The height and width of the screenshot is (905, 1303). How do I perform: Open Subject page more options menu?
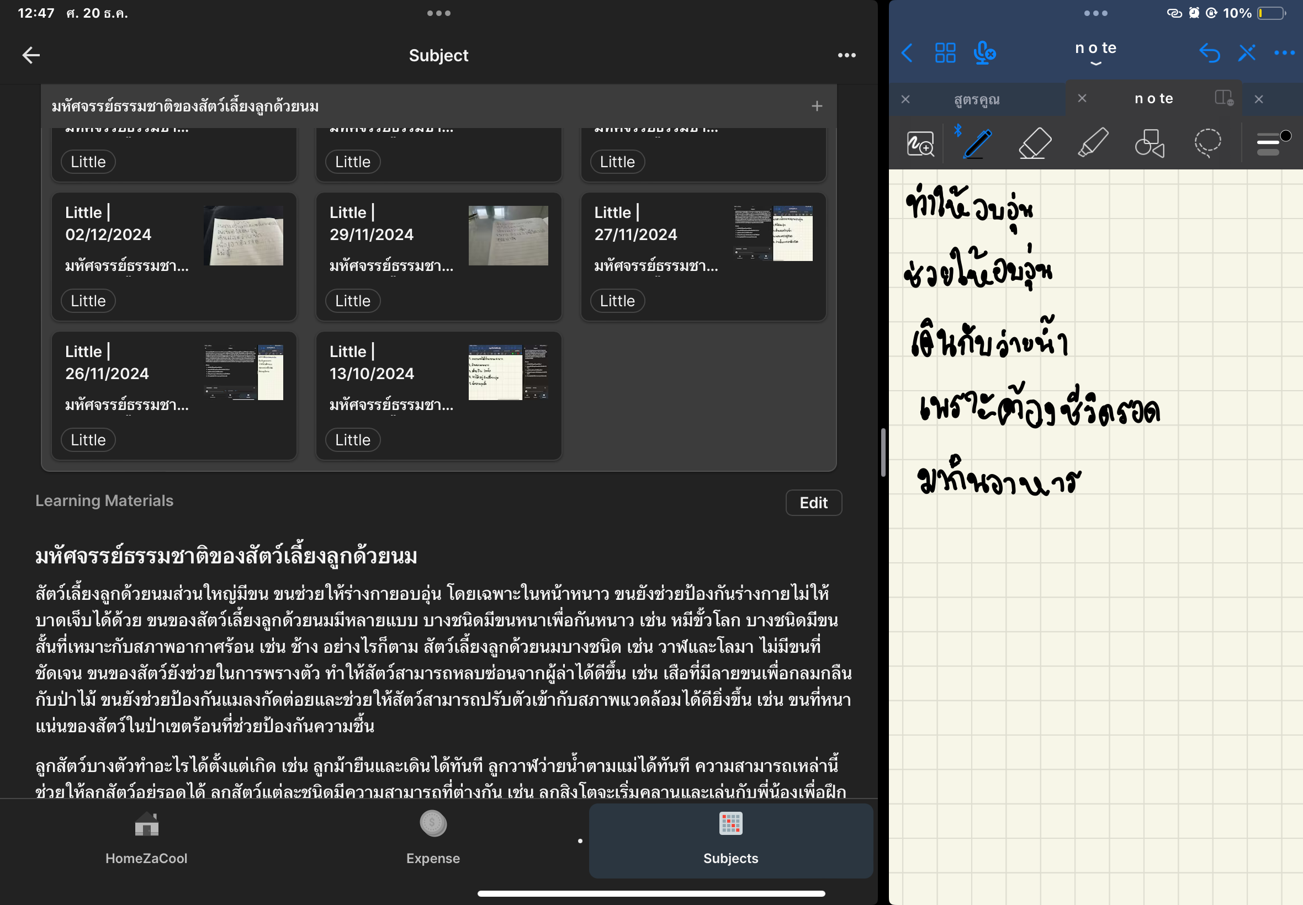coord(846,55)
